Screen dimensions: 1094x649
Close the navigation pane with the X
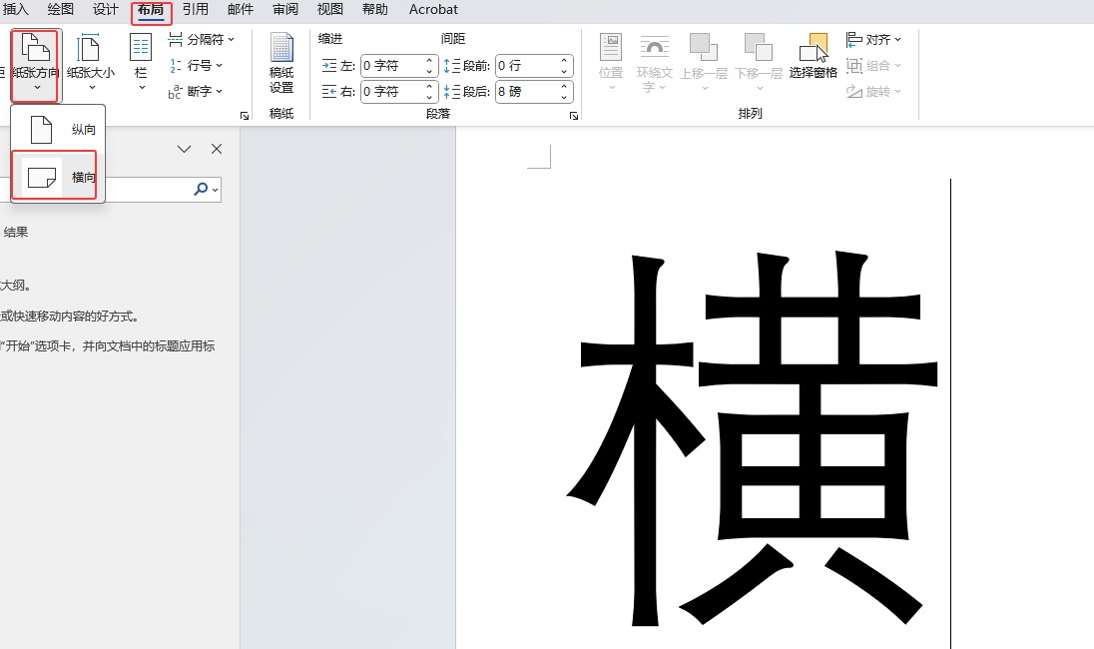point(217,148)
